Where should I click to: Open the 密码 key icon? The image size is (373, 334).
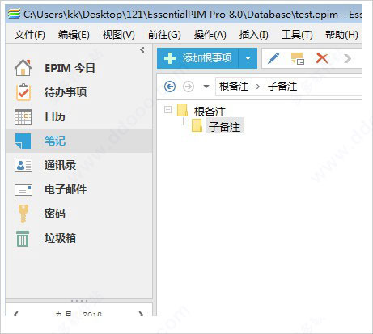point(23,214)
